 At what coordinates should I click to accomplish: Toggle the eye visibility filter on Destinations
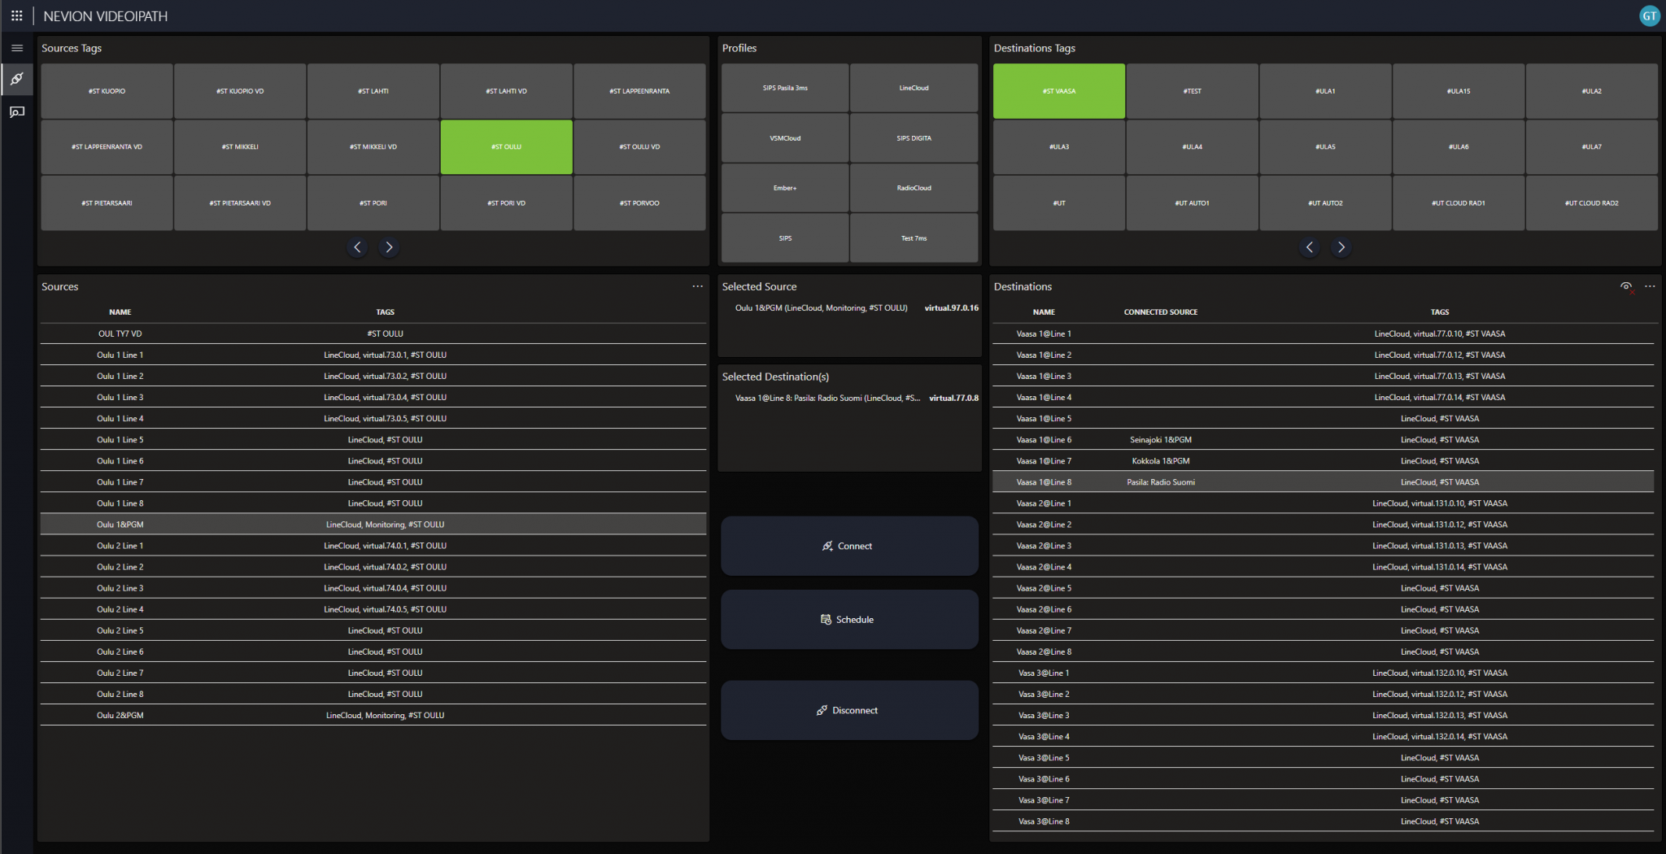point(1626,286)
